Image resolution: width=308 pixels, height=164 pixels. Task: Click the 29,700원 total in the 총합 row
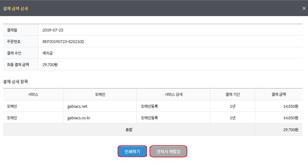pos(291,130)
